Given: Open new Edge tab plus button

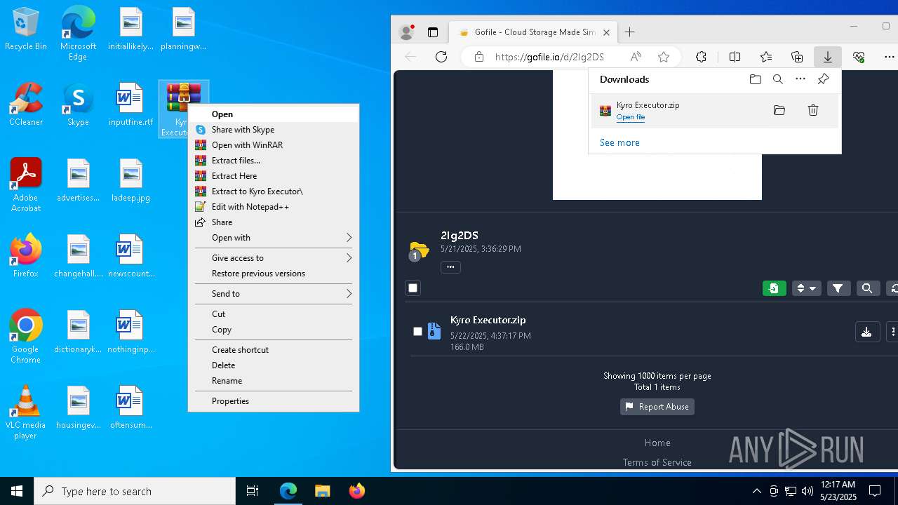Looking at the screenshot, I should pos(630,32).
